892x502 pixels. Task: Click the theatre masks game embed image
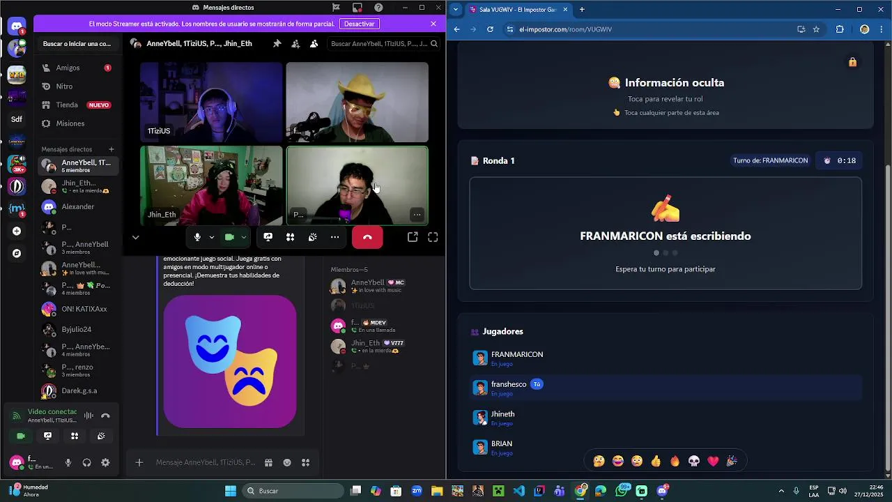230,361
